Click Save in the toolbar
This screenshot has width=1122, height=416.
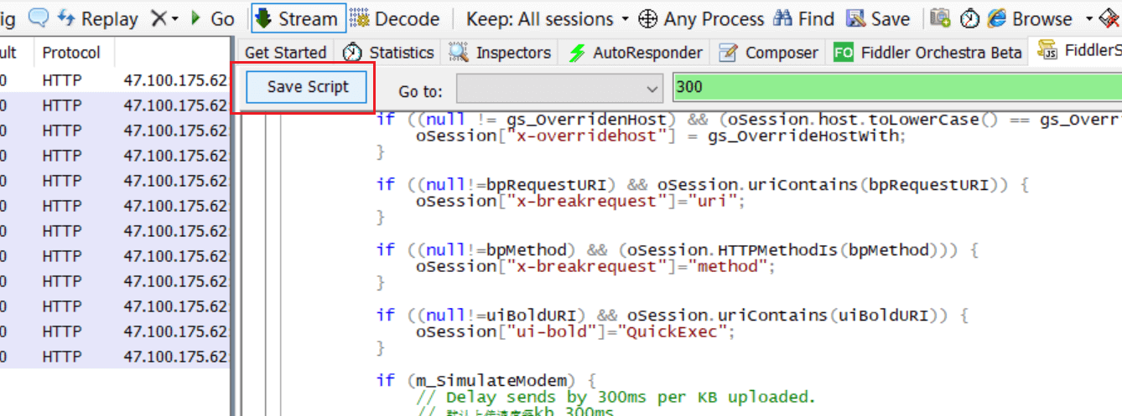tap(877, 18)
